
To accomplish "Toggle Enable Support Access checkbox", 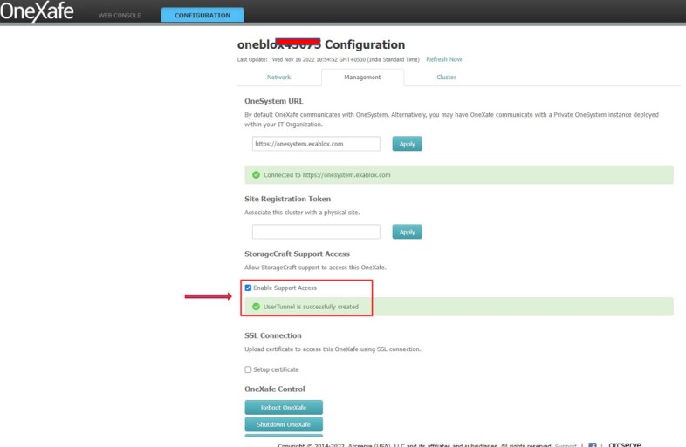I will click(248, 288).
